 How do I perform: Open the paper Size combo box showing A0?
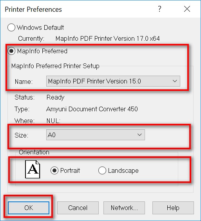96,135
